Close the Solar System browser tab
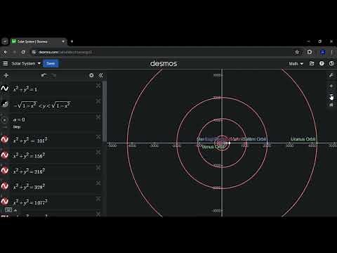The height and width of the screenshot is (253, 337). pos(63,41)
